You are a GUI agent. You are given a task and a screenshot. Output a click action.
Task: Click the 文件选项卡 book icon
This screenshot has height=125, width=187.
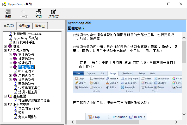point(15,55)
